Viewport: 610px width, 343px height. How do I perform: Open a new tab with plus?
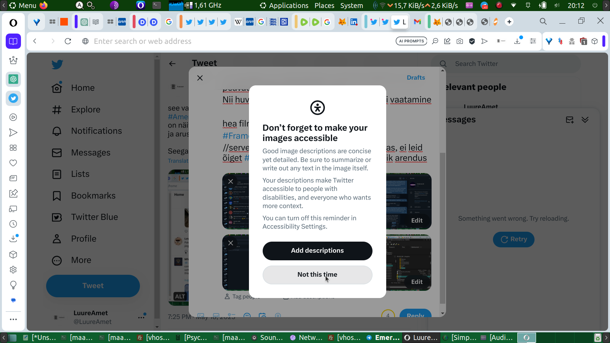click(x=509, y=22)
